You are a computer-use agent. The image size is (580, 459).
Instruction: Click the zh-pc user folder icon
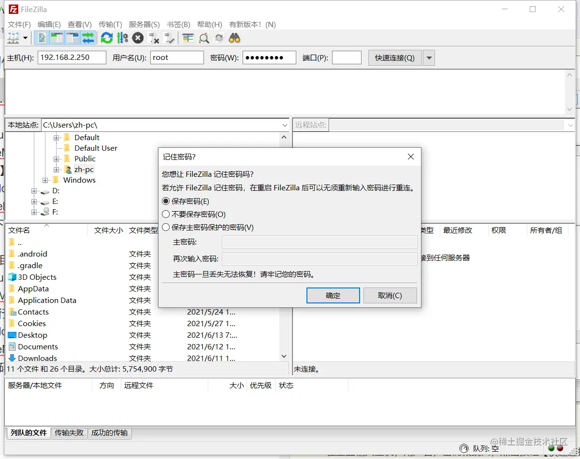click(68, 169)
